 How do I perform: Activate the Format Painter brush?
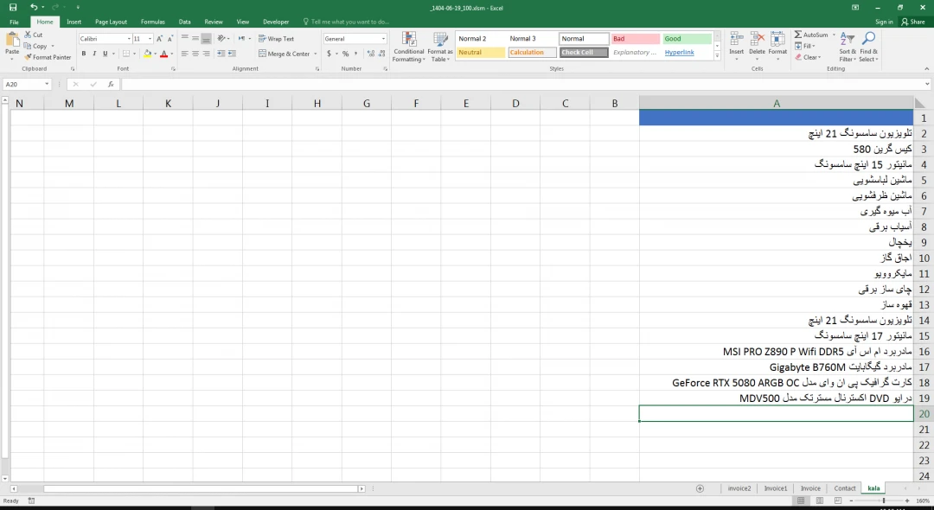[x=48, y=57]
